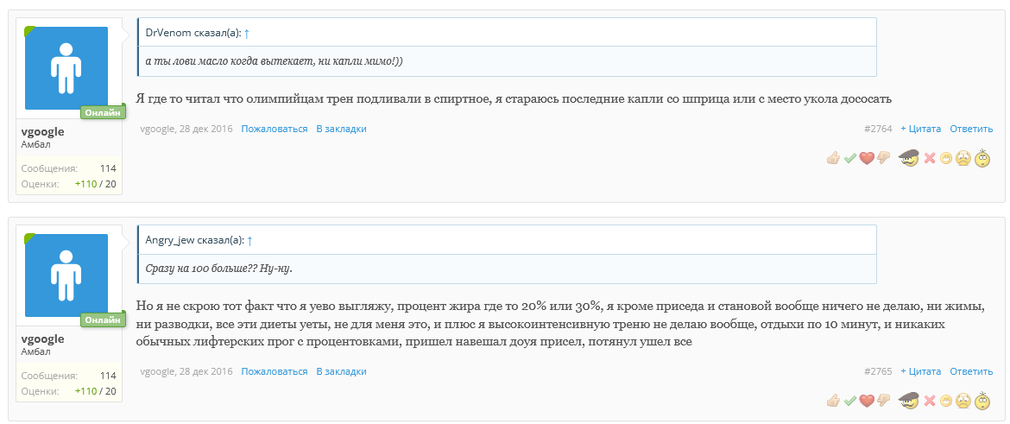Jump to DrVenom's quoted post via arrow
Viewport: 1010px width, 424px height.
(246, 33)
